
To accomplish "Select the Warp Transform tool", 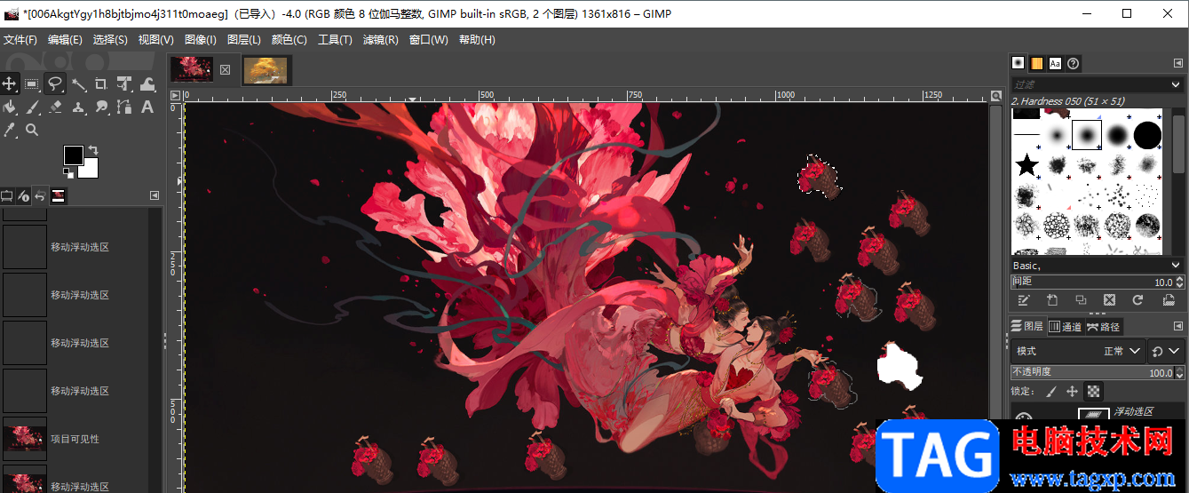I will click(x=147, y=83).
